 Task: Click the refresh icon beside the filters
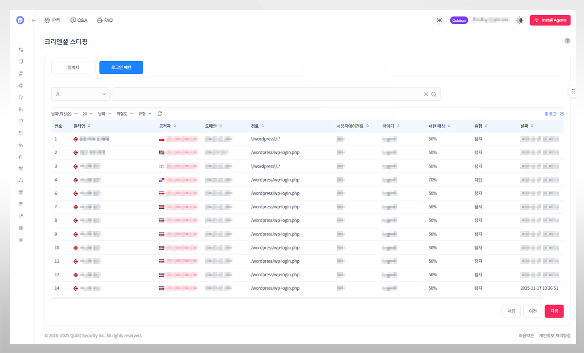click(160, 114)
